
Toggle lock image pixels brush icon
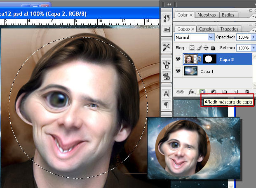point(199,48)
